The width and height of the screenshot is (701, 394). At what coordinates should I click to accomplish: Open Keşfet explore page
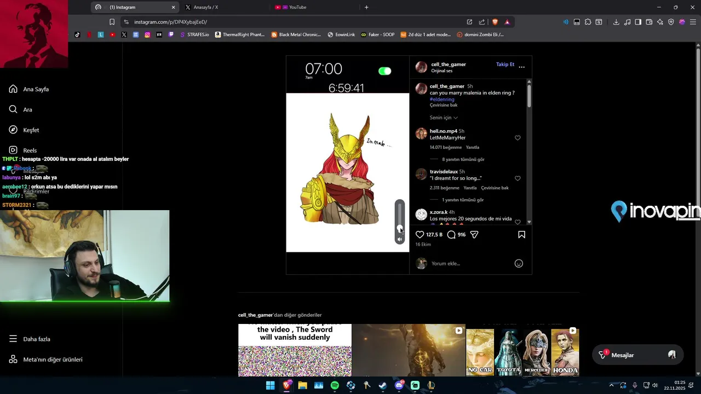pos(24,130)
